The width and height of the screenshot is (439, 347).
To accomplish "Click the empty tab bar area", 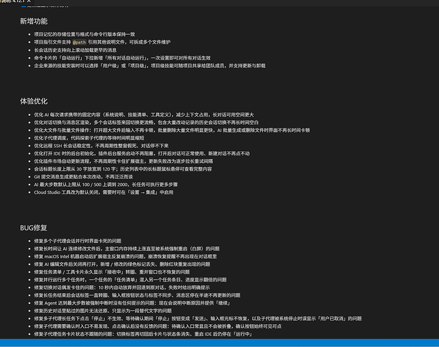I will pos(235,2).
